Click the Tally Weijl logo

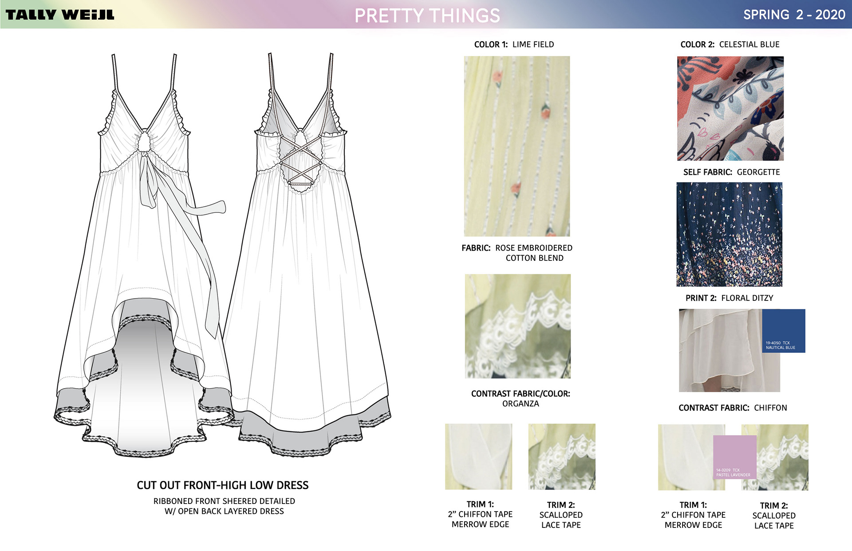pos(60,15)
